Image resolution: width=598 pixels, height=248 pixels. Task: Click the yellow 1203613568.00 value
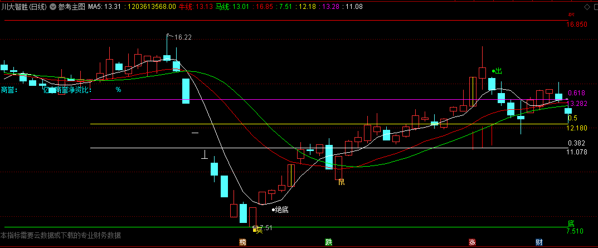pyautogui.click(x=152, y=7)
